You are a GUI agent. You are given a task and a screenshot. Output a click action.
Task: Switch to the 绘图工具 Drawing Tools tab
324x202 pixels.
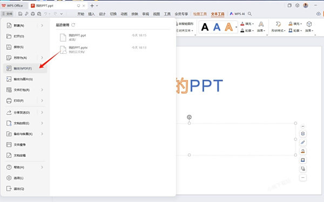[x=200, y=14]
